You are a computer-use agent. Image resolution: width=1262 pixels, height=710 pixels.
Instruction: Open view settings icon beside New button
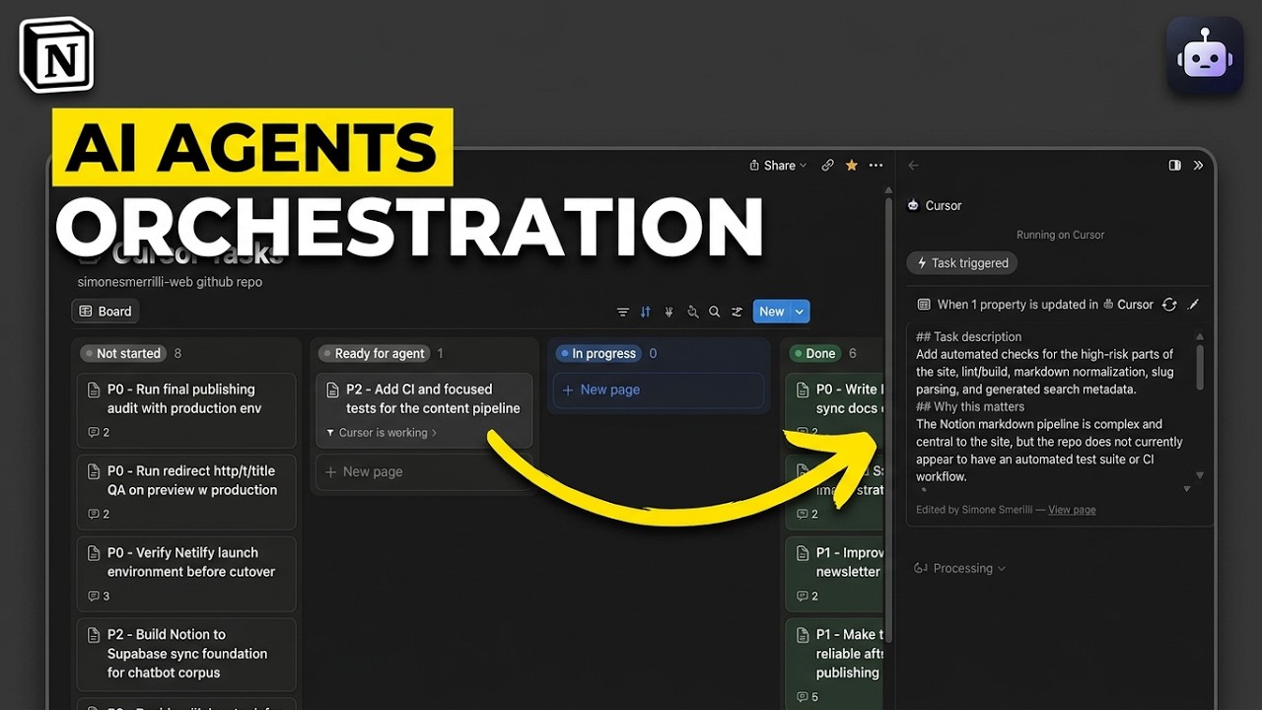click(x=736, y=312)
